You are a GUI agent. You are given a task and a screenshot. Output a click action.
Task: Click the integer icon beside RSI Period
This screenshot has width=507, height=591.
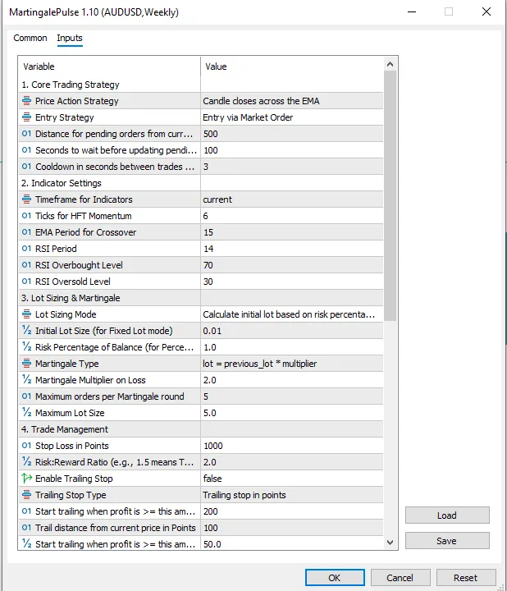(26, 249)
